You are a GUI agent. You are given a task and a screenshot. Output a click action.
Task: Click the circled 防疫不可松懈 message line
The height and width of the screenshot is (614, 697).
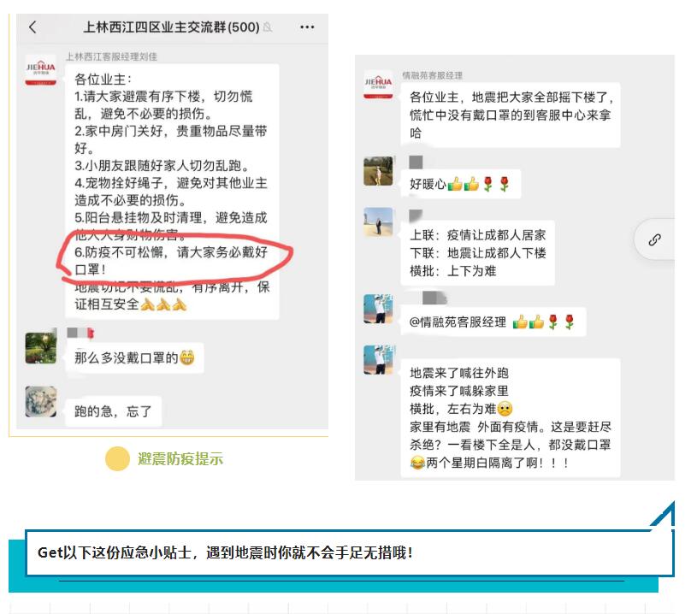[171, 261]
